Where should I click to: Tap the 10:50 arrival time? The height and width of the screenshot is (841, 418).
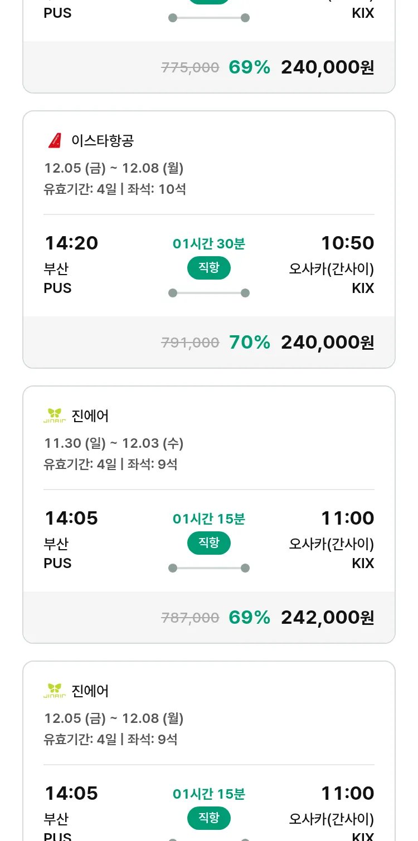(x=347, y=243)
